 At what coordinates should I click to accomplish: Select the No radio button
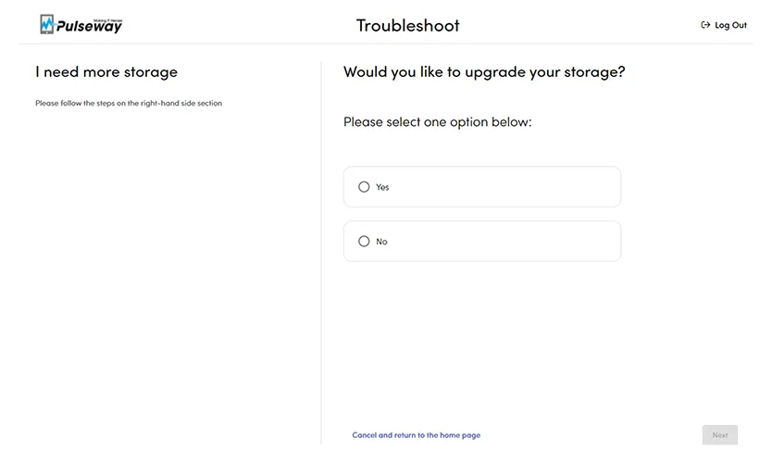(x=364, y=242)
